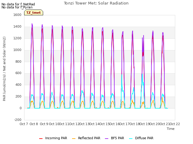Screen dimensions: 193x144
Task: Select the Incoming PAR legend label
Action: point(56,138)
